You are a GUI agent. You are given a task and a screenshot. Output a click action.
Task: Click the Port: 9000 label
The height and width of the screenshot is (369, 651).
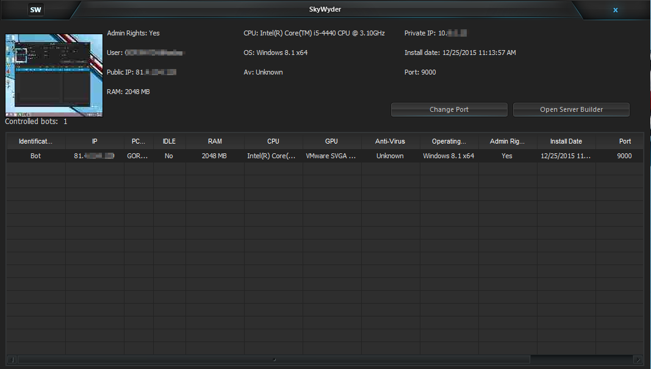coord(420,72)
